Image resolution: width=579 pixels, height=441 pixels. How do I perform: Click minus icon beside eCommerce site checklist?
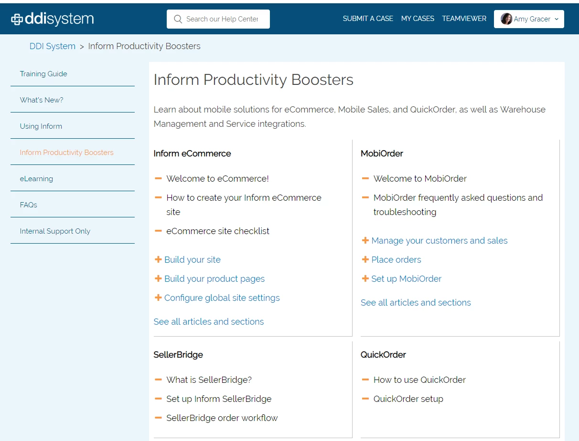click(x=158, y=231)
